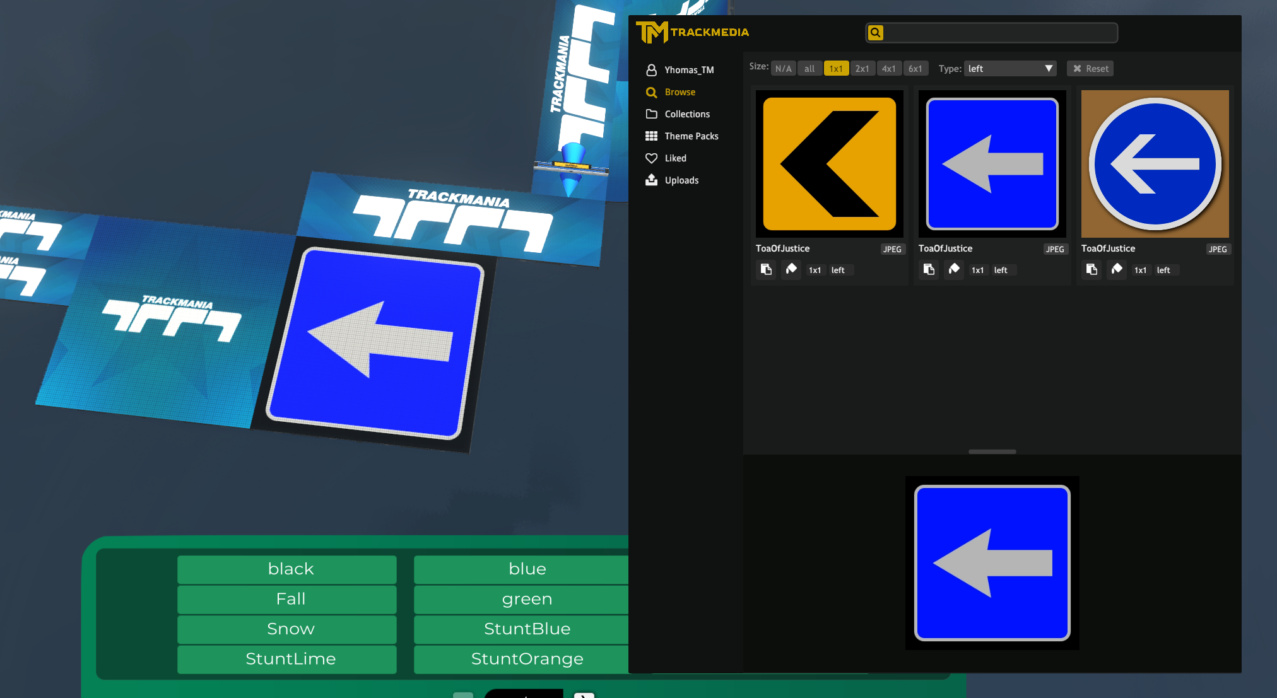1277x698 pixels.
Task: Click the search input field
Action: [x=991, y=32]
